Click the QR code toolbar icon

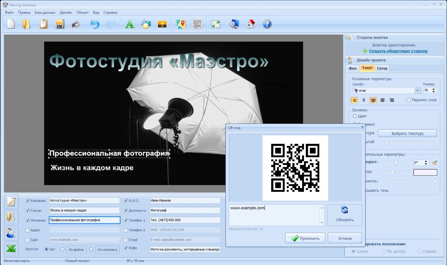coord(197,25)
